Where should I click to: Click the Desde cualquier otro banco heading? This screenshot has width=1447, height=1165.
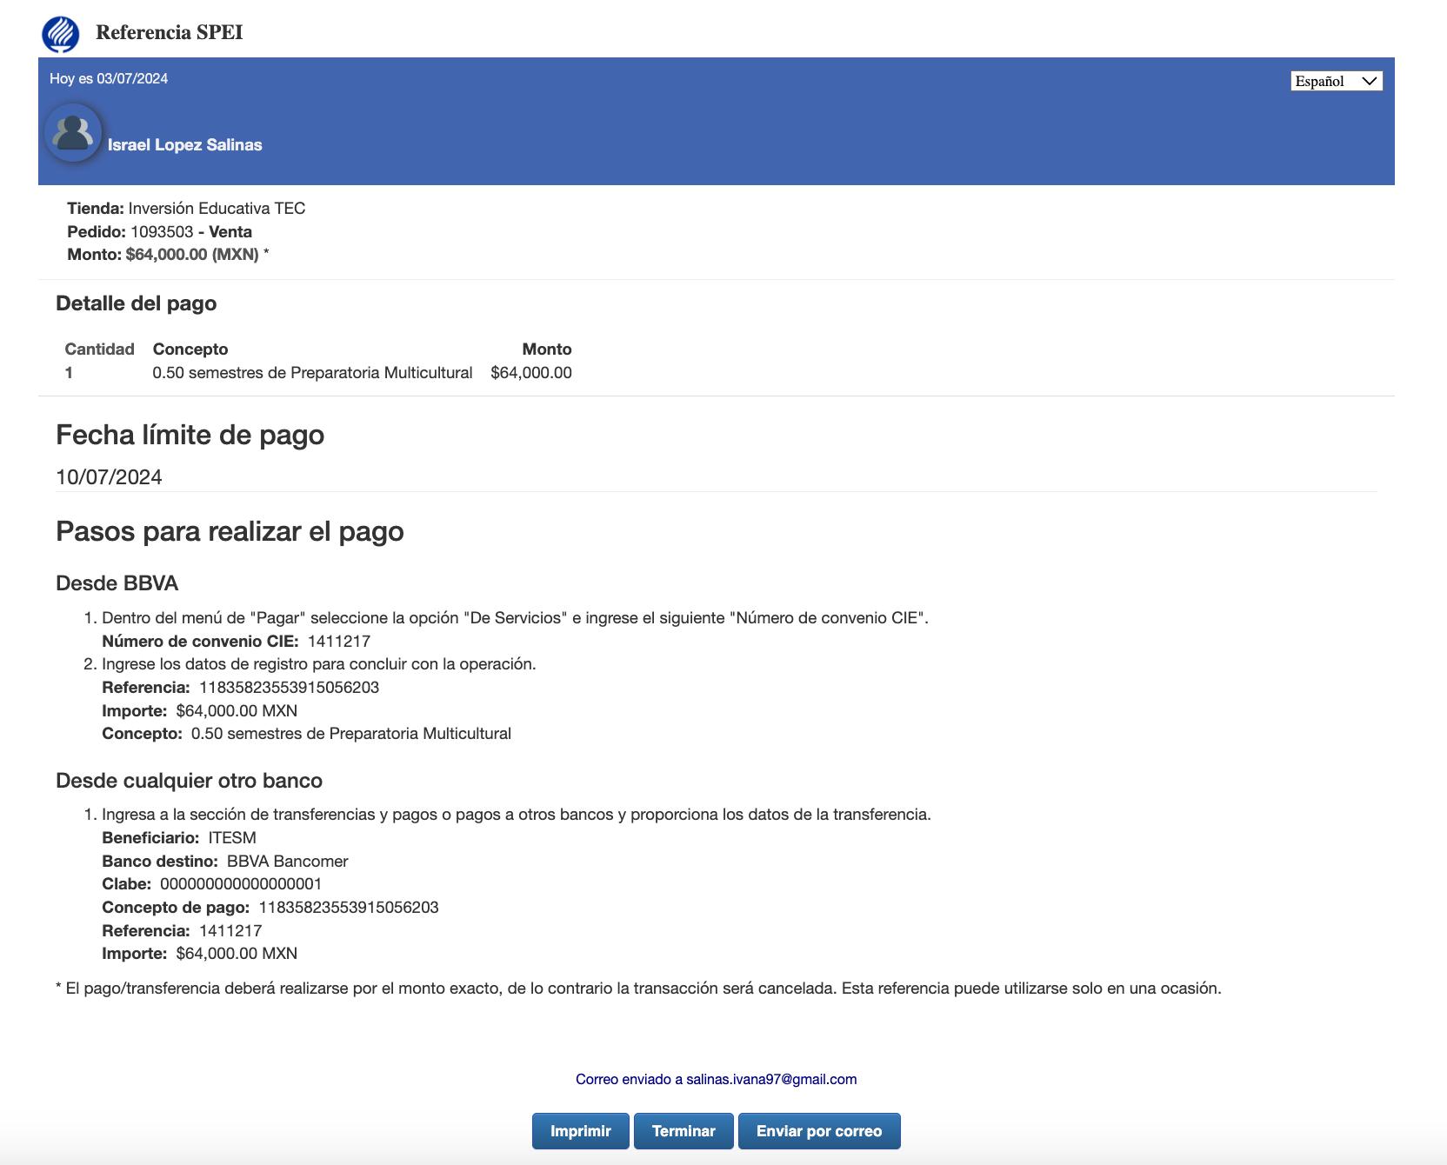click(189, 781)
